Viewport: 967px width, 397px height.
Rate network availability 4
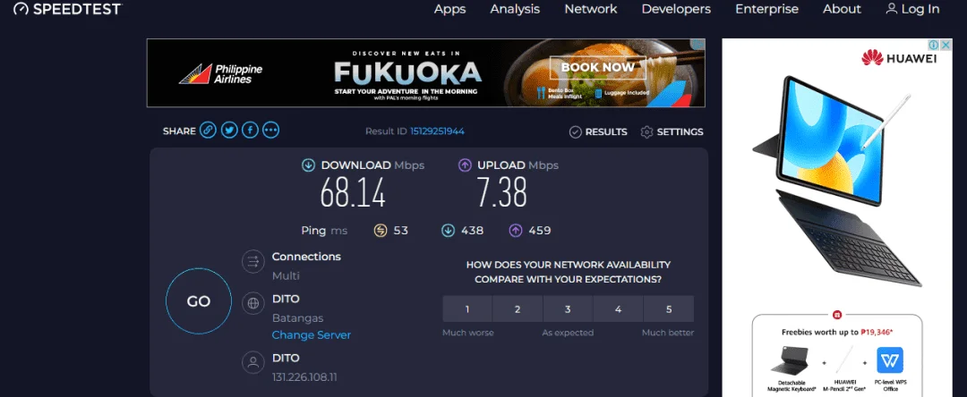tap(619, 309)
